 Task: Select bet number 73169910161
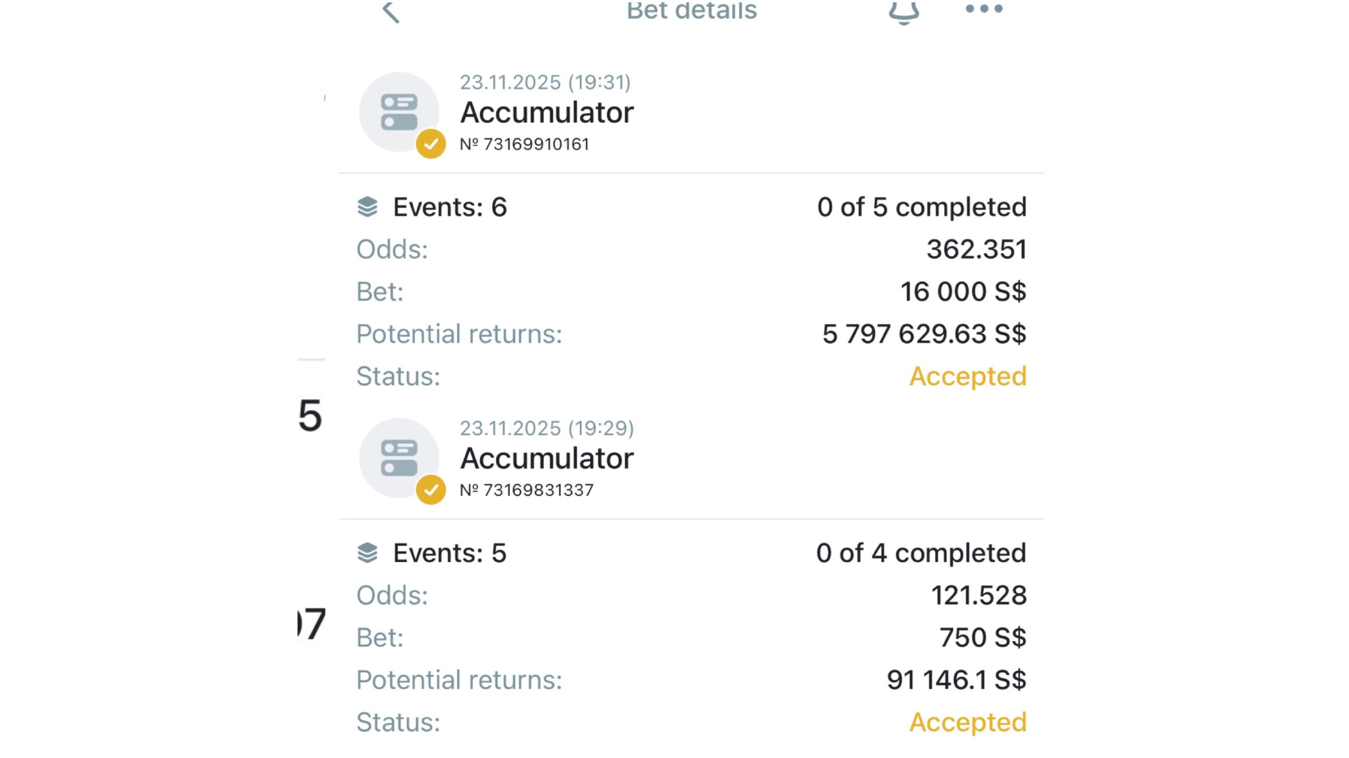(524, 144)
